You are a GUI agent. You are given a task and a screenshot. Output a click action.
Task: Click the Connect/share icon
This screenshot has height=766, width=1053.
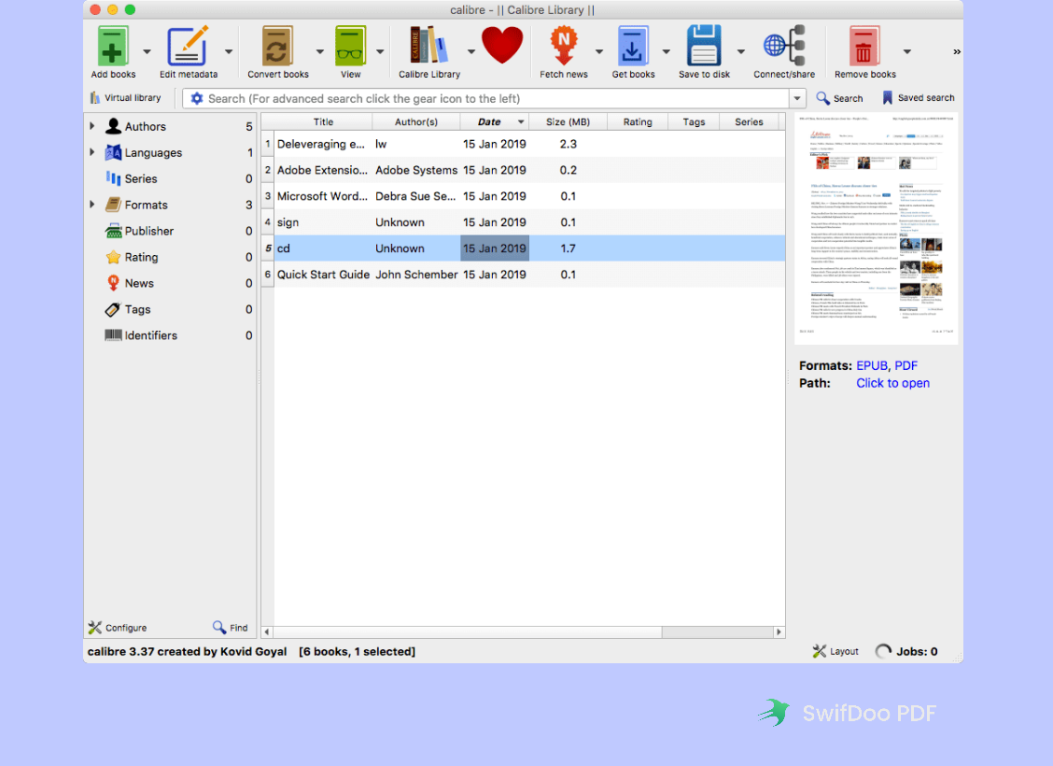pyautogui.click(x=784, y=46)
